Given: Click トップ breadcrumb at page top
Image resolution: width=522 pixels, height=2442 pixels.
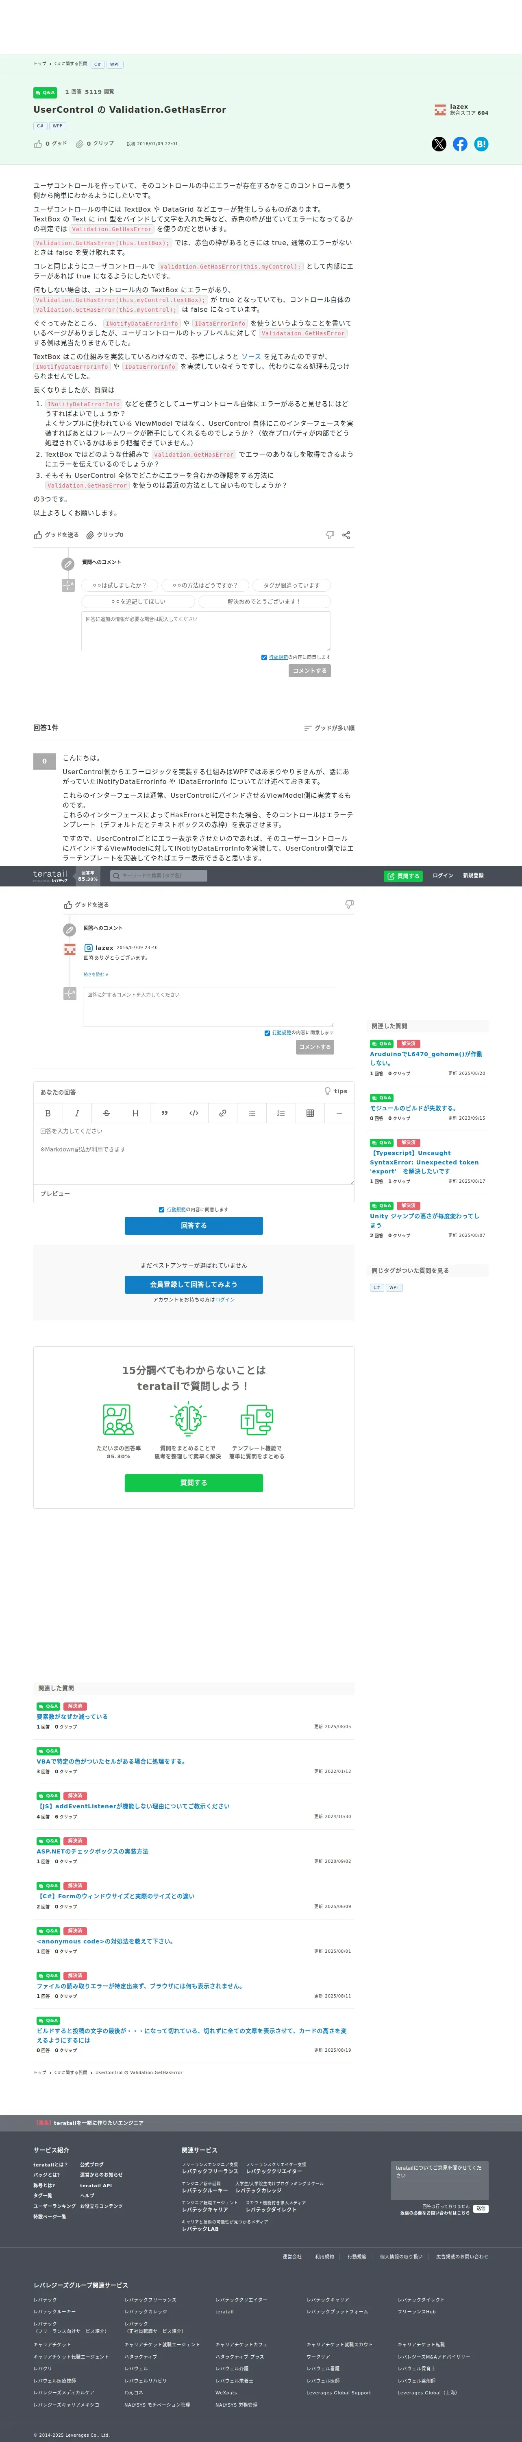Looking at the screenshot, I should tap(40, 63).
